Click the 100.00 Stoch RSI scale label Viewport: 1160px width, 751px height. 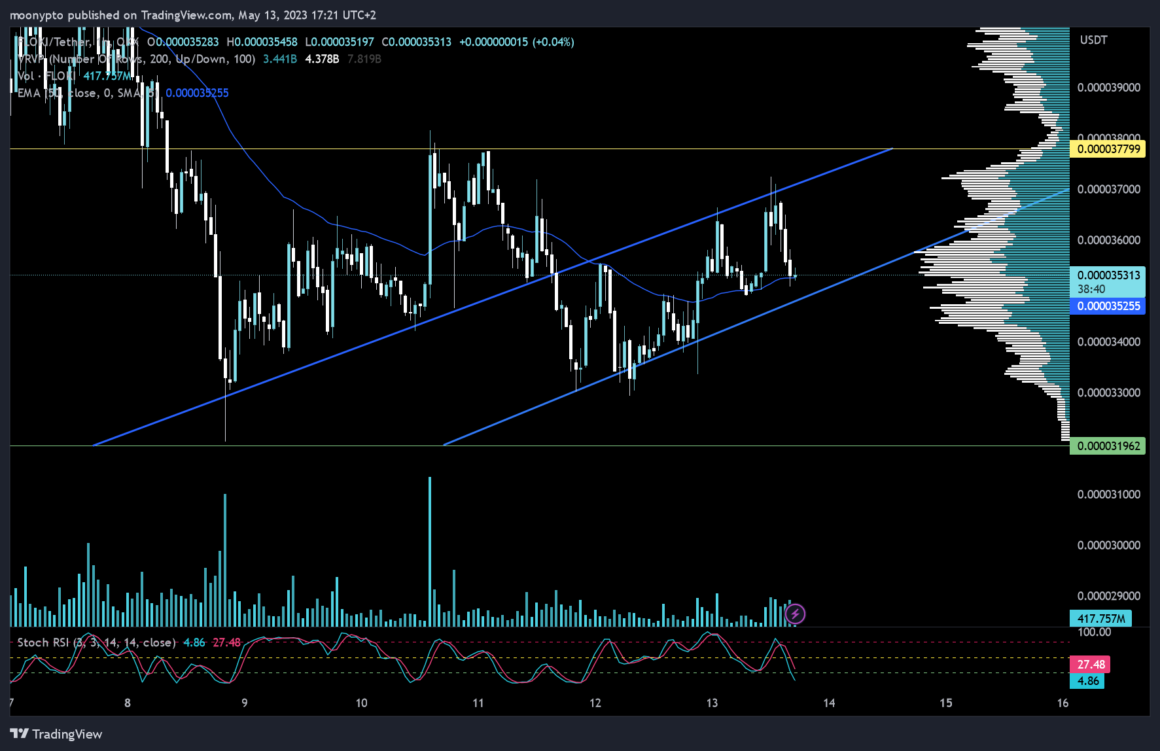(x=1094, y=632)
